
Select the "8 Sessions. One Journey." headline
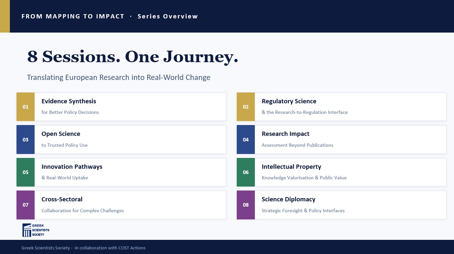click(x=133, y=57)
